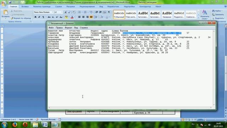The image size is (227, 128).
Task: Center the text
Action: (83, 17)
